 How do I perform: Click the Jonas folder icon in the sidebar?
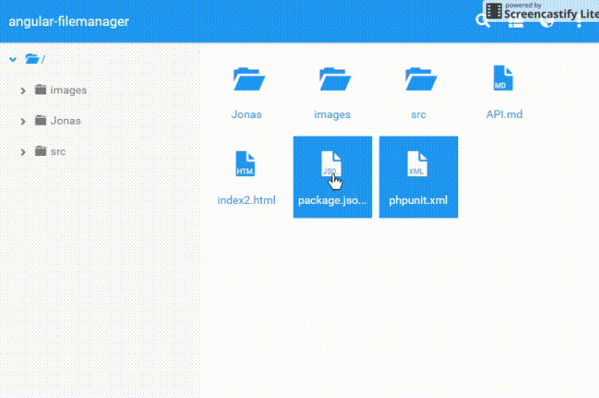40,121
